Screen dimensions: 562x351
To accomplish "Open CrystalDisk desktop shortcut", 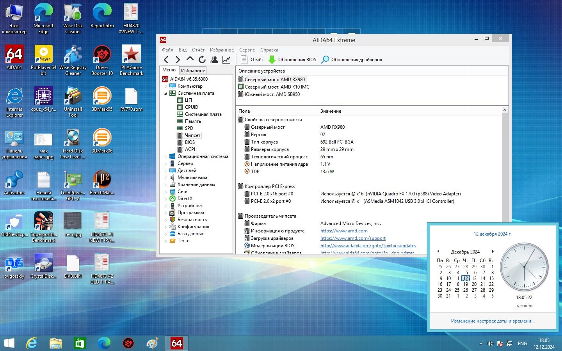I will 44,266.
